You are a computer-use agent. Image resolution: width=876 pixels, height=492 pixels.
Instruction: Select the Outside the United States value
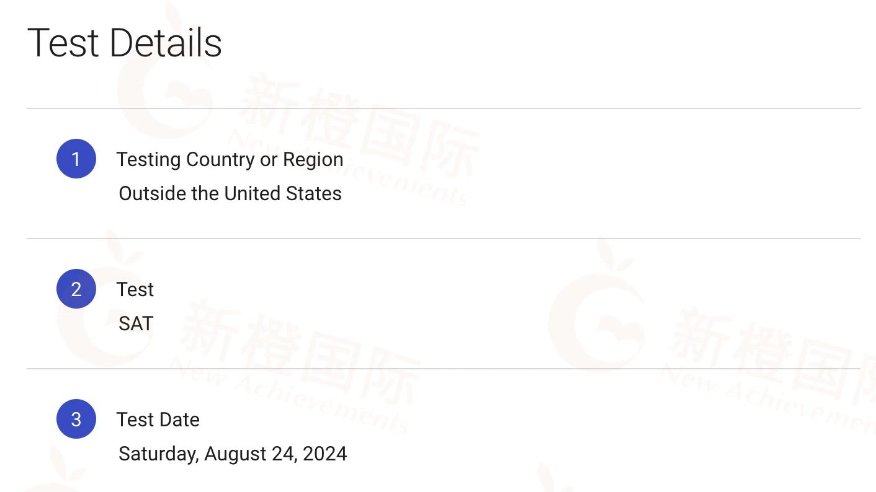[x=230, y=193]
